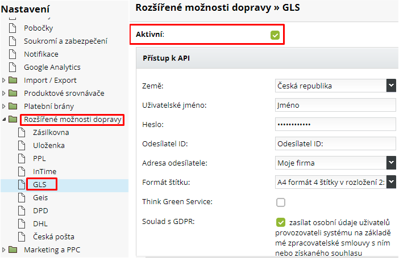The height and width of the screenshot is (258, 399).
Task: Open the Notifikace settings page
Action: pos(41,54)
